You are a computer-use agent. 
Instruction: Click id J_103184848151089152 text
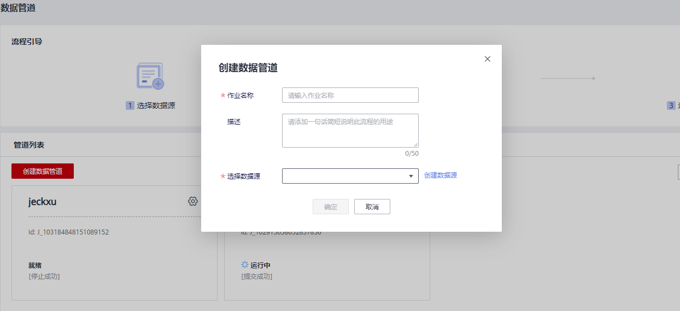[x=69, y=232]
